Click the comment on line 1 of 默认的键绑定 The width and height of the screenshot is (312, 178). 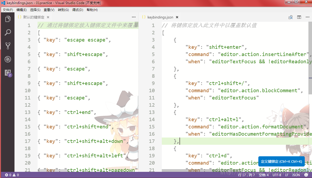(x=88, y=25)
